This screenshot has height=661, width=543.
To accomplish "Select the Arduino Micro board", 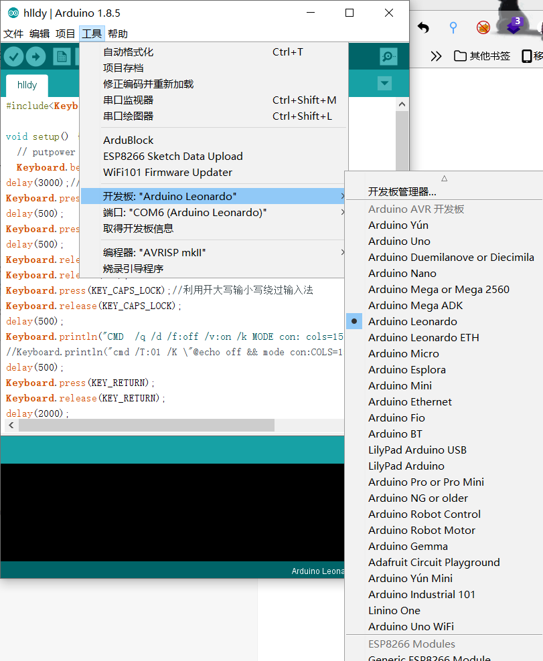I will [x=445, y=353].
